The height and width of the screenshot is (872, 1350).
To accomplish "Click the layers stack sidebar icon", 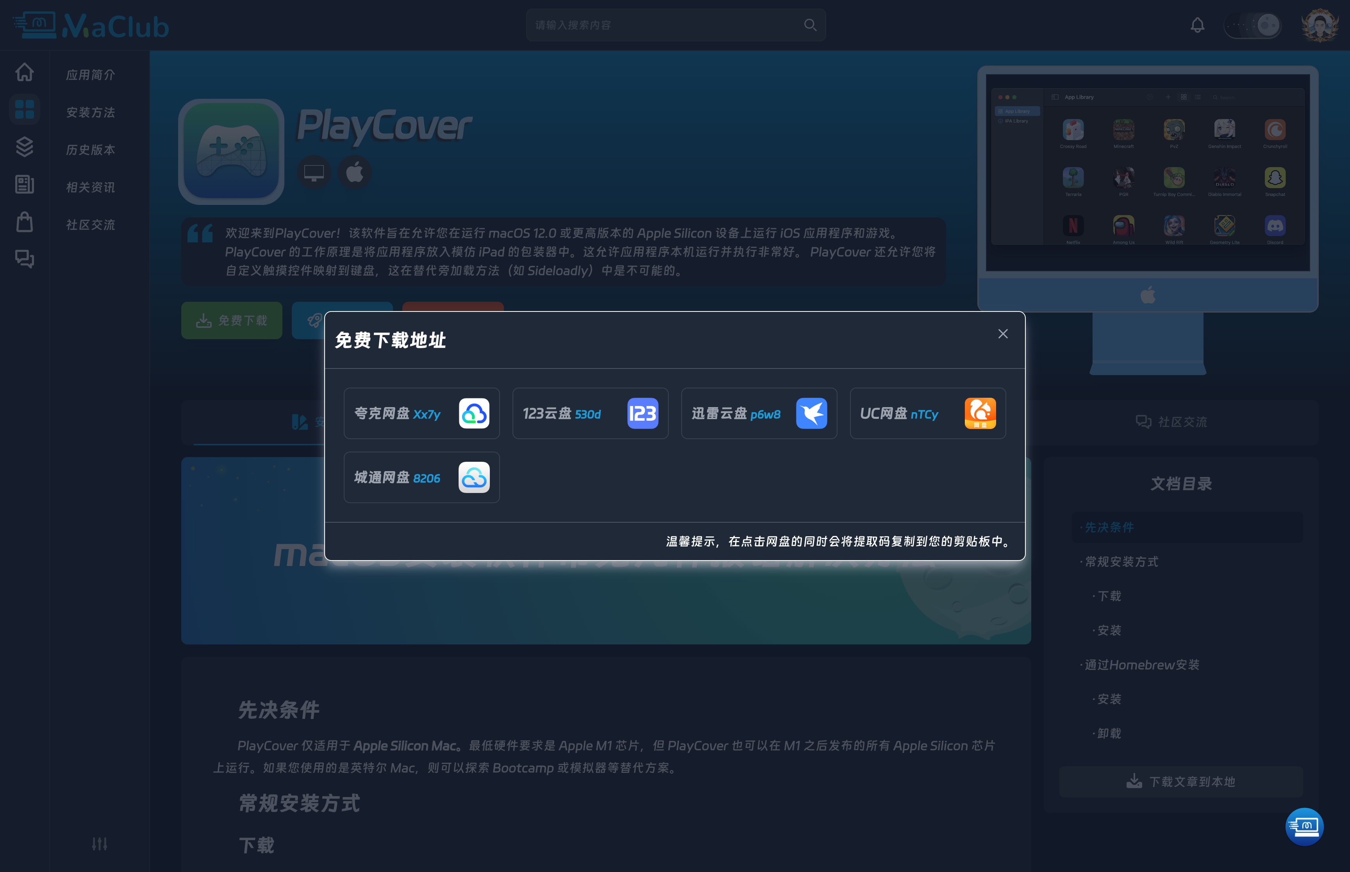I will [24, 147].
